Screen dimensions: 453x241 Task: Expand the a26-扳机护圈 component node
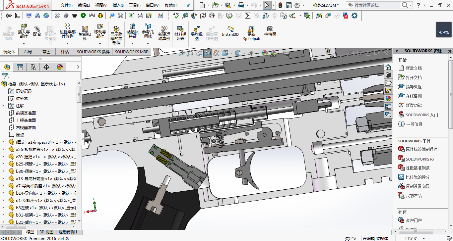coord(3,150)
